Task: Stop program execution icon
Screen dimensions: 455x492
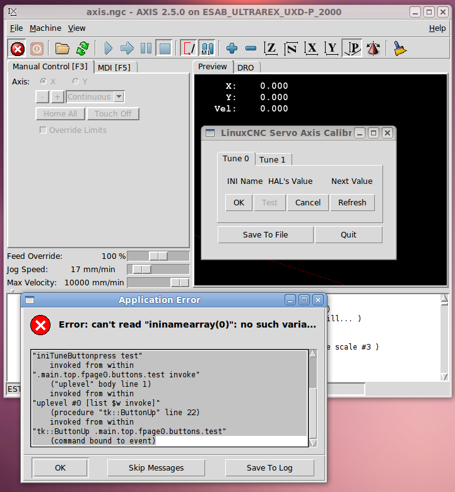Action: point(165,49)
